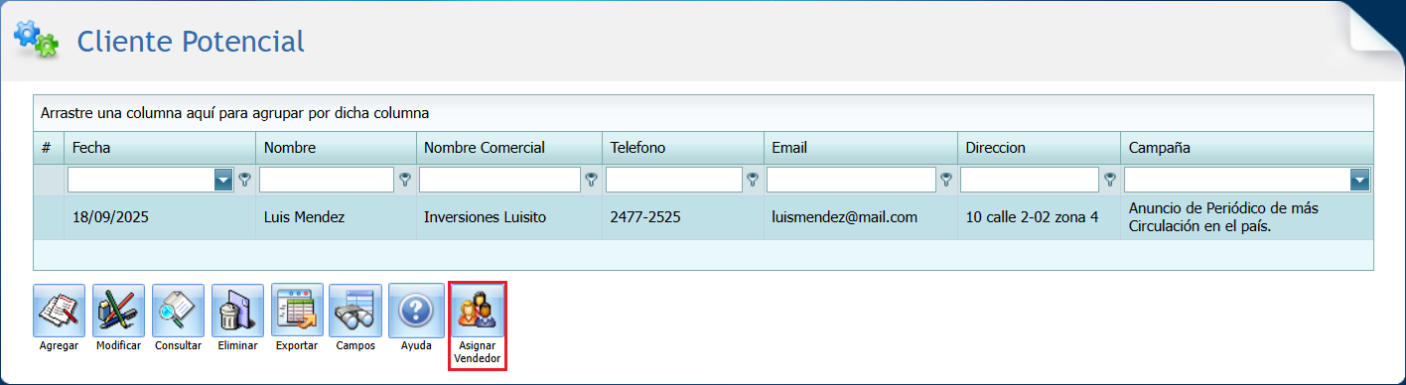Sort by the Email column header
Screen dimensions: 1406x385
coord(861,148)
